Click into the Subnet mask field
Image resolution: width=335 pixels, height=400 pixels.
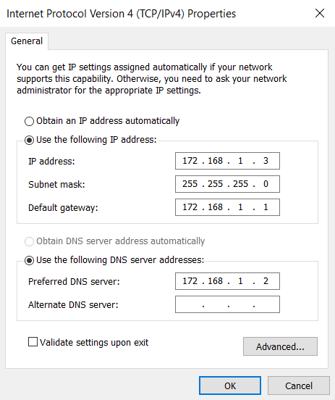tap(227, 184)
